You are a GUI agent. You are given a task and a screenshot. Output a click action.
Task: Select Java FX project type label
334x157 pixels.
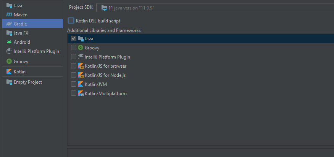[21, 33]
